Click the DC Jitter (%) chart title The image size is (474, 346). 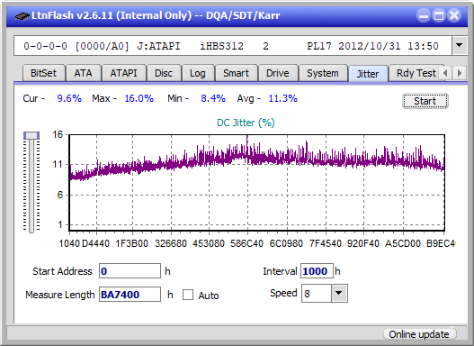point(246,123)
